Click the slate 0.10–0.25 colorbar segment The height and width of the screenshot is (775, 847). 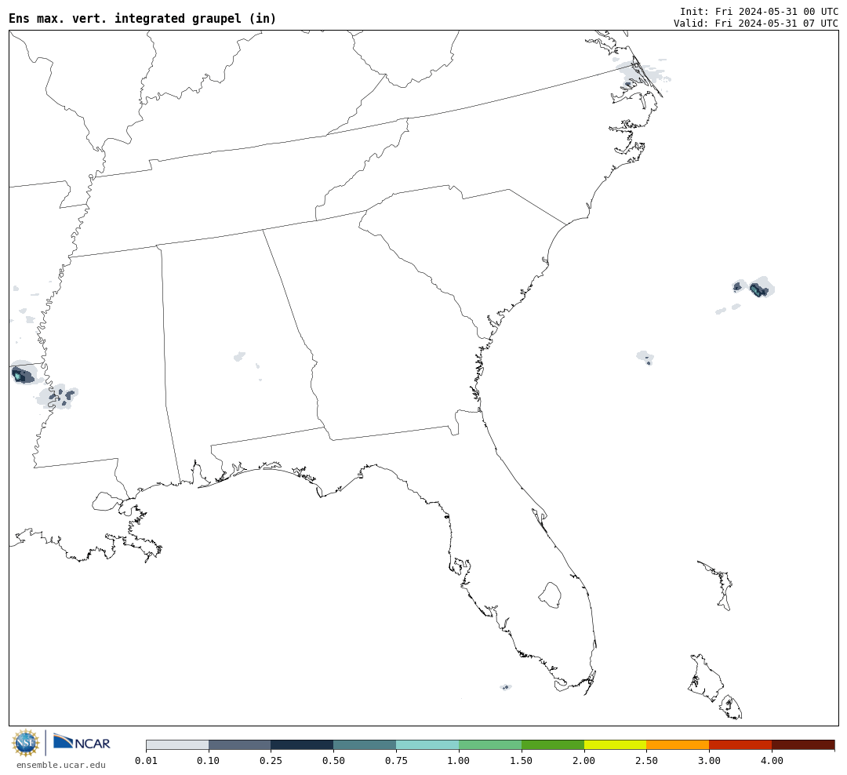240,744
